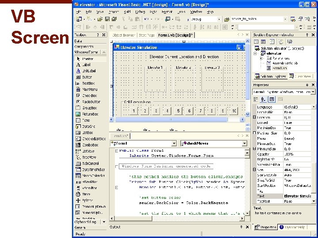
Task: Switch to the Start Page tab
Action: coord(147,35)
